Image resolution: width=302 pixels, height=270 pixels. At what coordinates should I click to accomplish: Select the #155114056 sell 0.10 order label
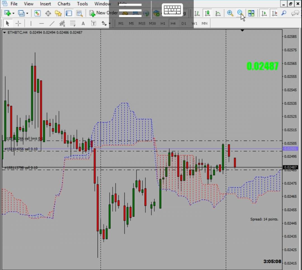point(21,149)
